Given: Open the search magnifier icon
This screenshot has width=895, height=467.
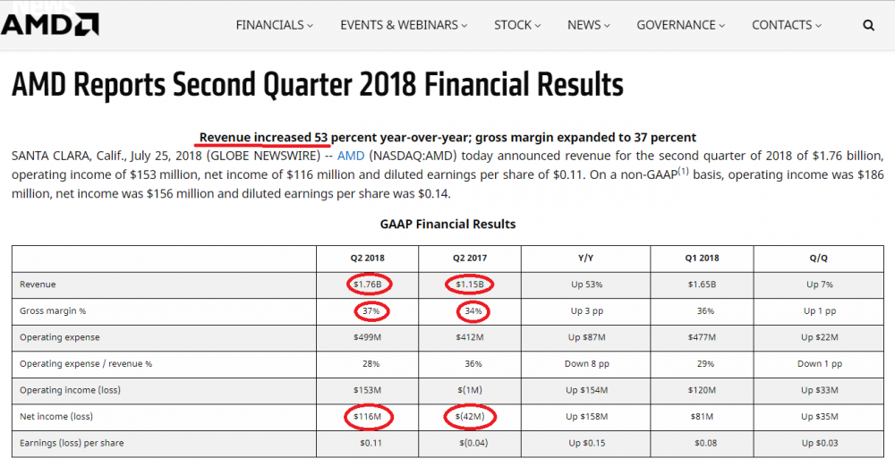Looking at the screenshot, I should 869,25.
